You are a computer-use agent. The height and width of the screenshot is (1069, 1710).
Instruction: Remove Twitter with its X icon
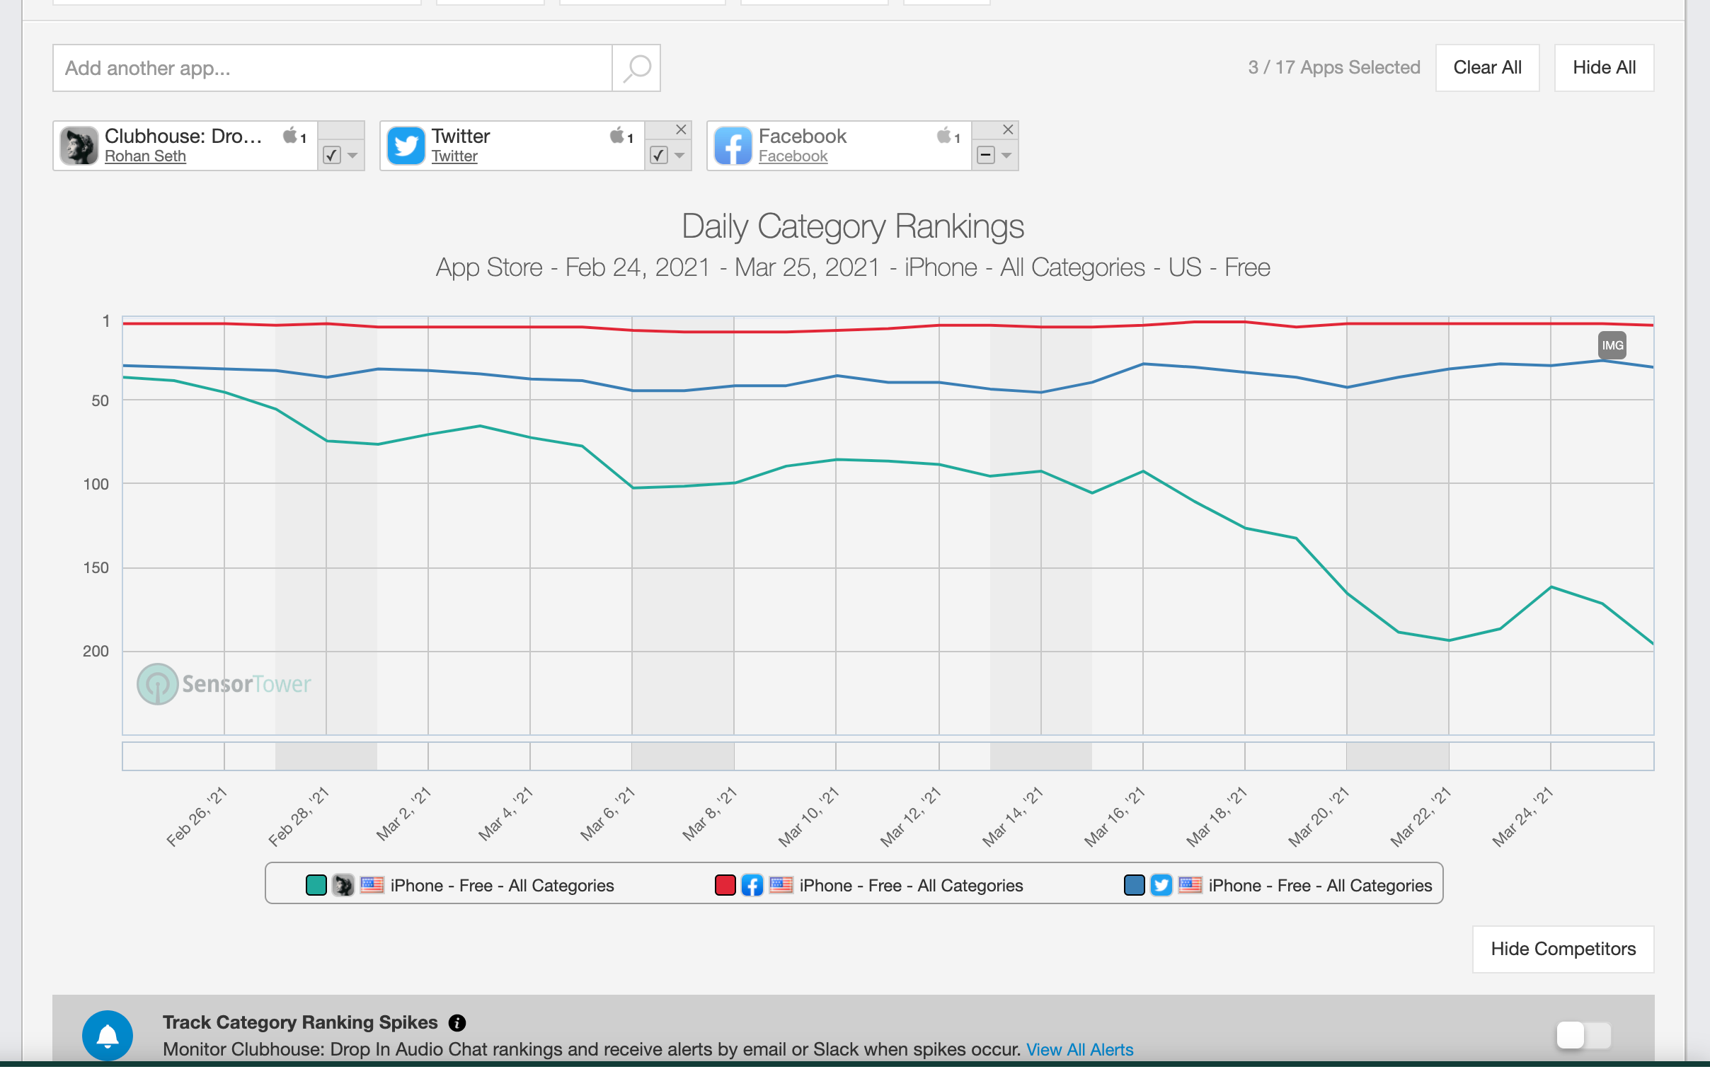coord(681,129)
